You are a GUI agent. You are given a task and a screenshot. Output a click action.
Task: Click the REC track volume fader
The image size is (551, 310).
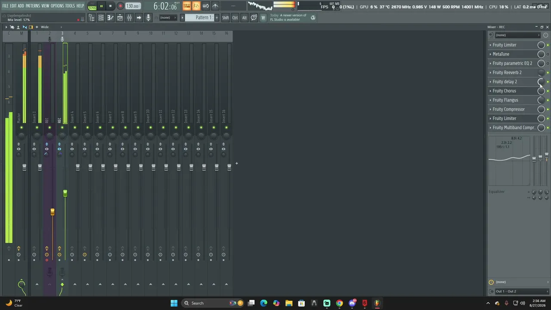(65, 193)
